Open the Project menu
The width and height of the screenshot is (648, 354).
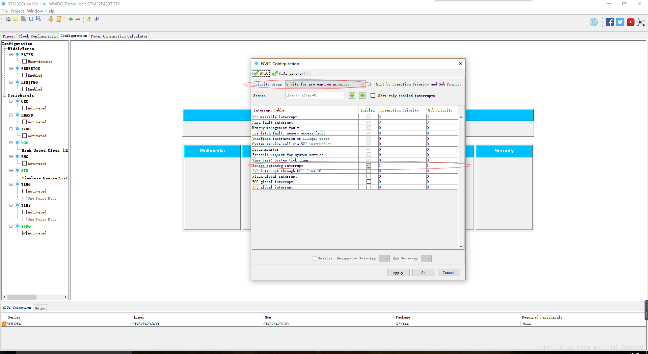tap(17, 11)
